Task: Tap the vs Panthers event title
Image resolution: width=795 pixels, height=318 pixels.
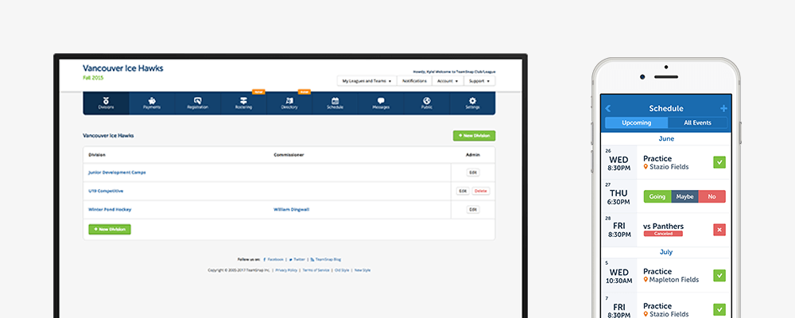Action: (x=663, y=227)
